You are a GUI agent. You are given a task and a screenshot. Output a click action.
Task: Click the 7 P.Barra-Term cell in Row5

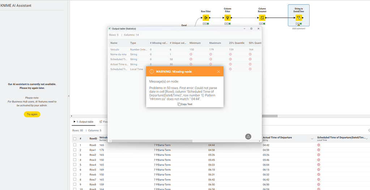pos(162,170)
